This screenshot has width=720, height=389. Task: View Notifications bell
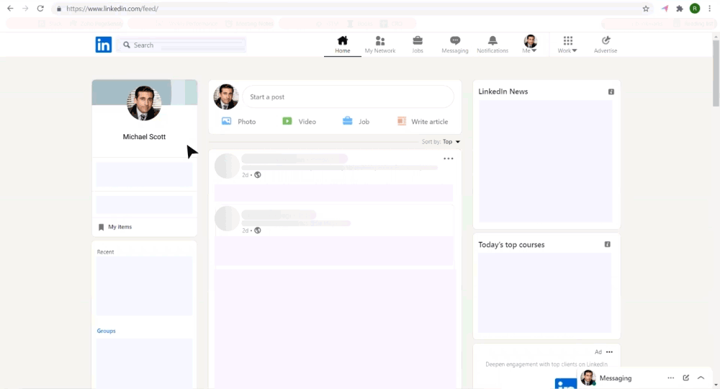[x=492, y=45]
